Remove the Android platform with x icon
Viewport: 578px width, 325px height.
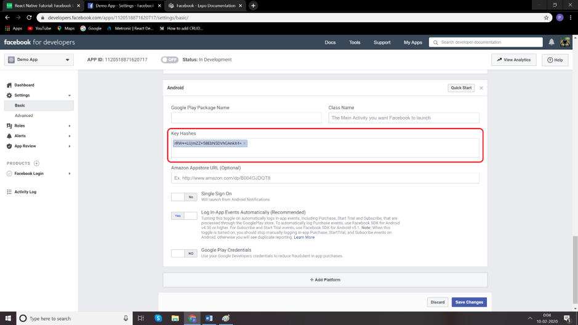481,88
